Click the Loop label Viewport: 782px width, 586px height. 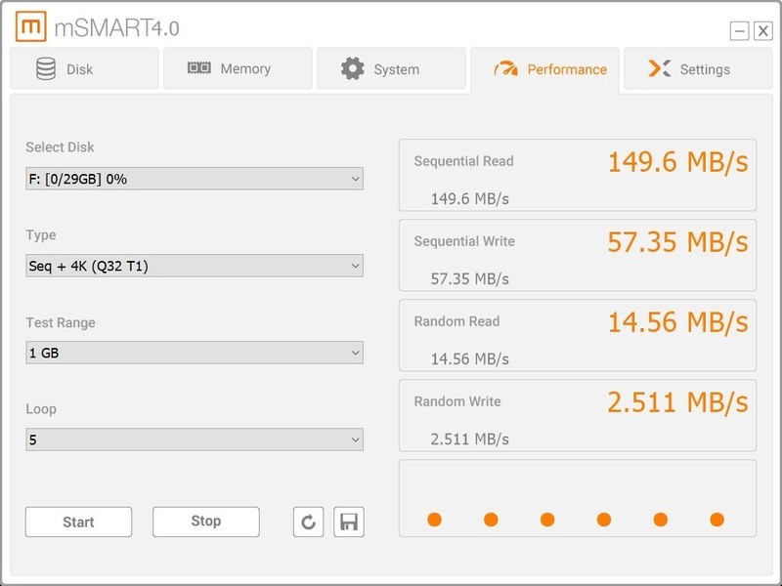pyautogui.click(x=41, y=409)
